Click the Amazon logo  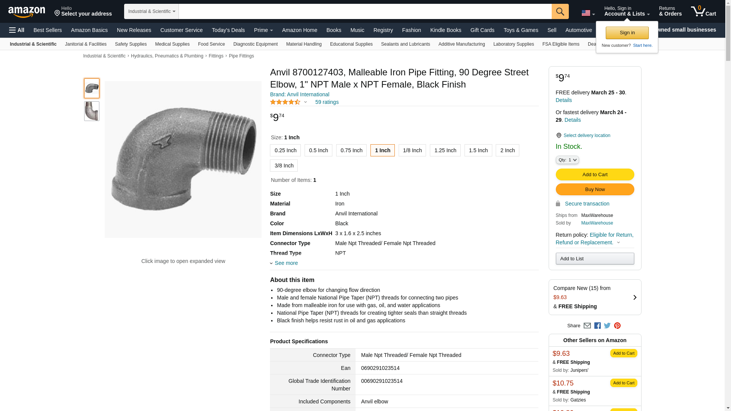[x=27, y=12]
